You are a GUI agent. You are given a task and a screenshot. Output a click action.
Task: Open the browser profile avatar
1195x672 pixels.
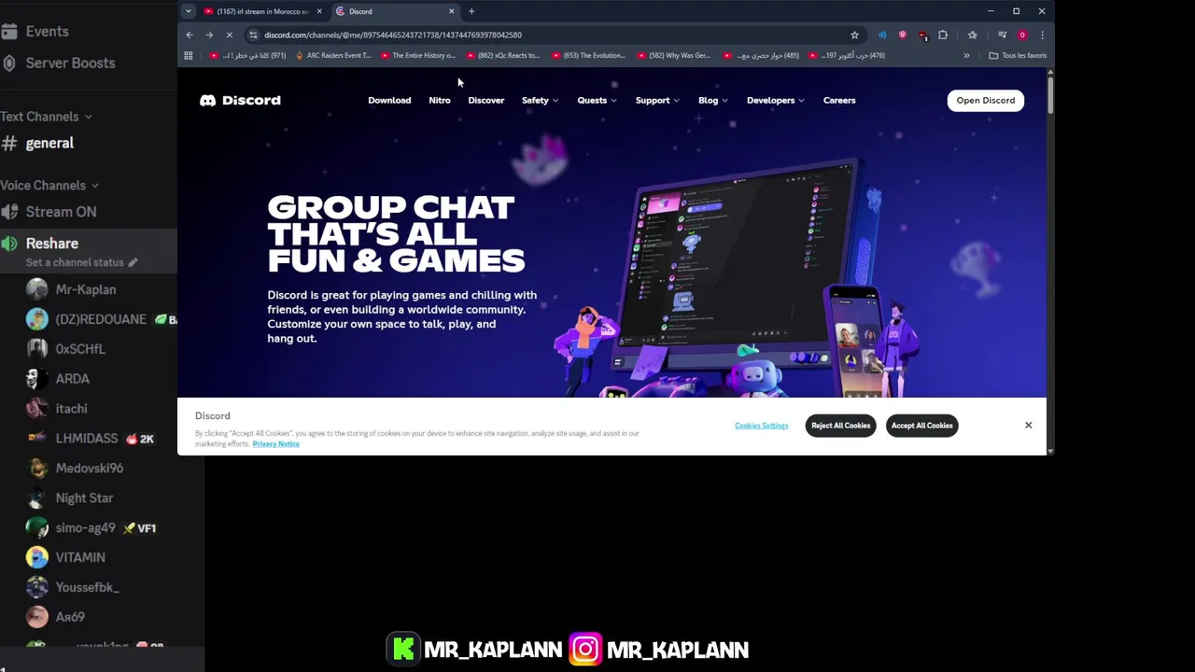click(1022, 35)
